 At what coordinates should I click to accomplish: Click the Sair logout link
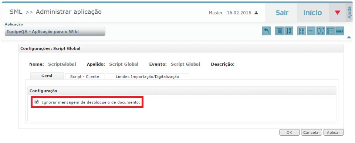tap(282, 13)
